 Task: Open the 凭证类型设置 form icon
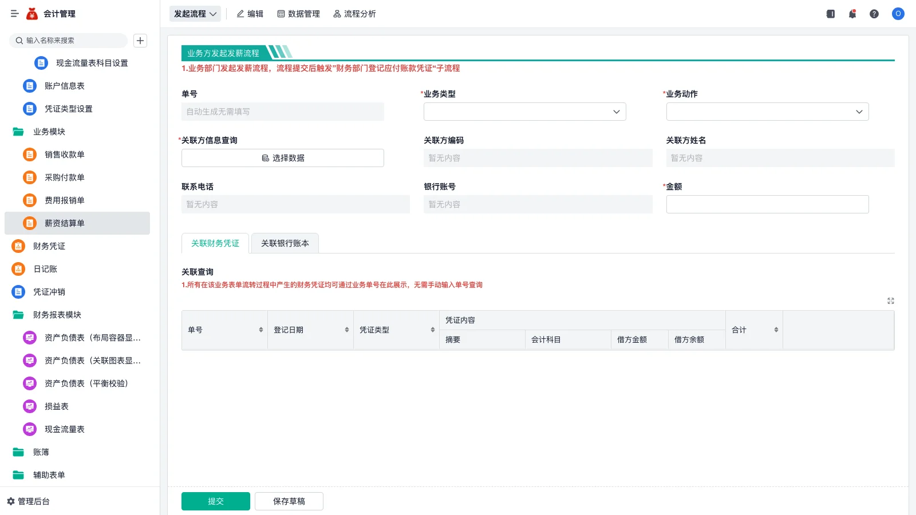click(30, 109)
